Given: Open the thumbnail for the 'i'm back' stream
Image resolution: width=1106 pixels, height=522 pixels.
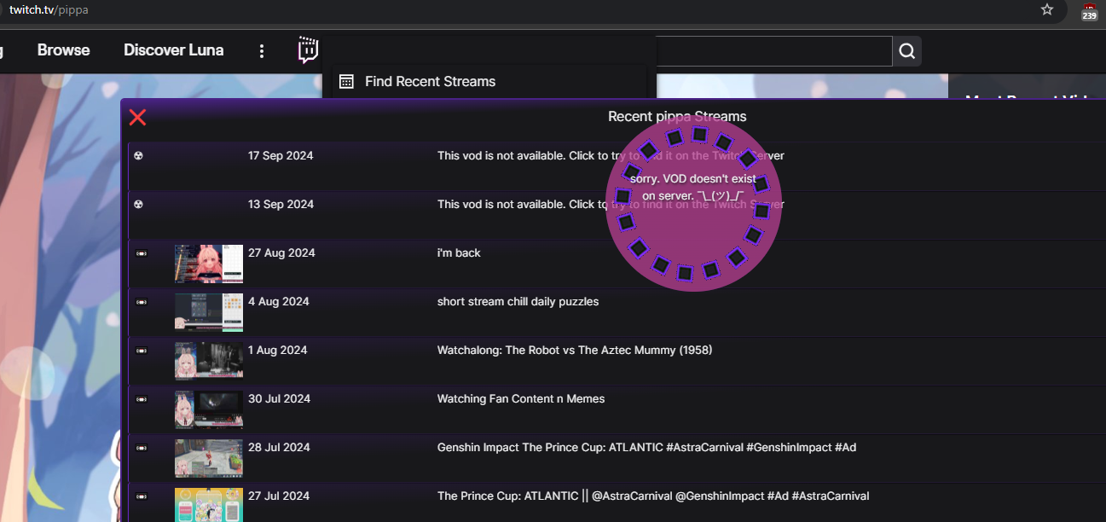Looking at the screenshot, I should 209,264.
